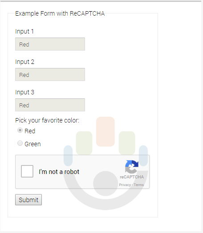Screen dimensions: 203x233
Task: Select the Red radio button
Action: (20, 130)
